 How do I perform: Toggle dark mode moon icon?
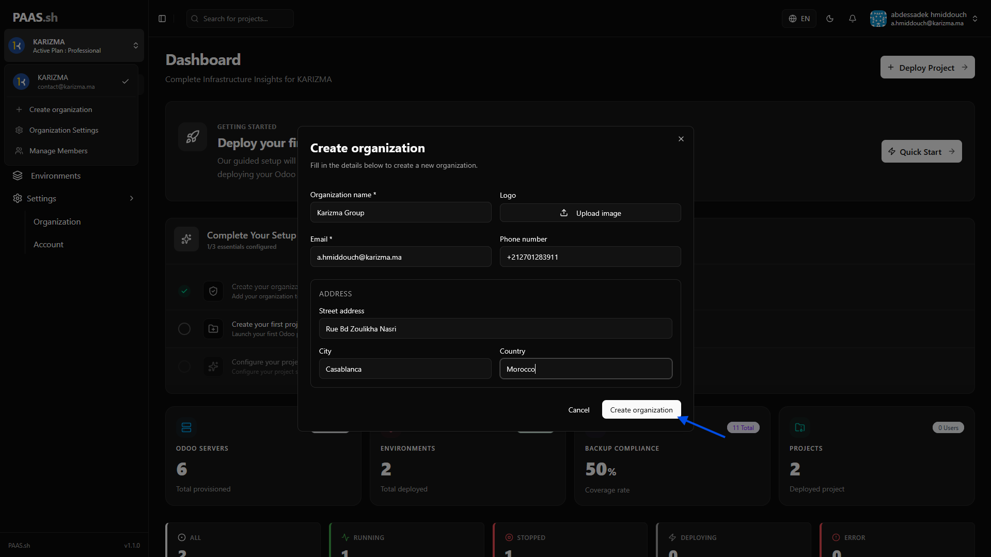point(830,19)
